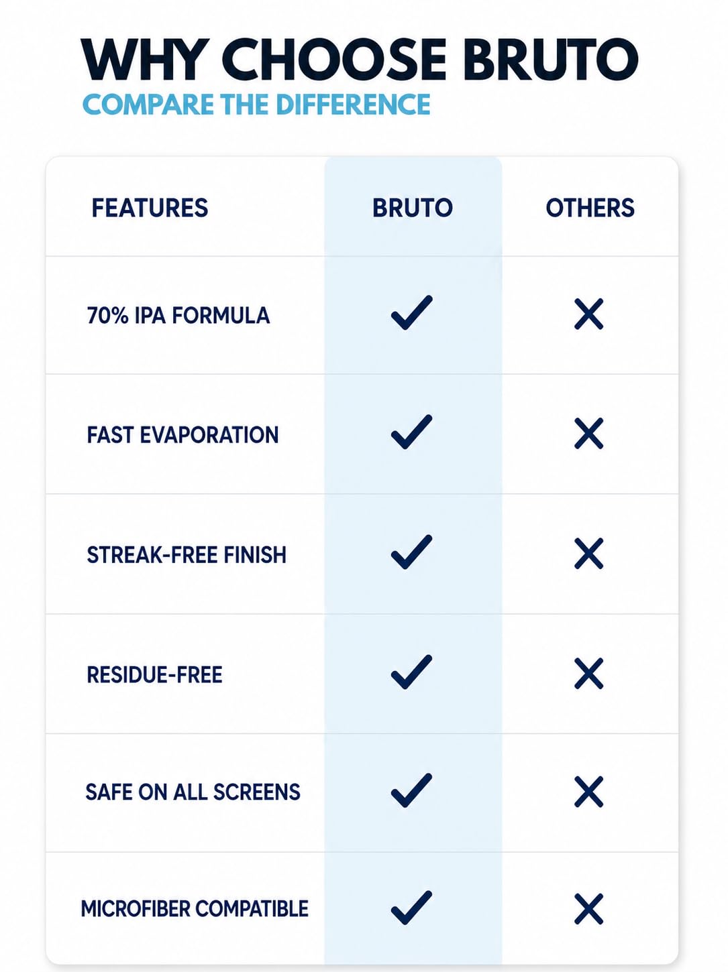Click the Why Choose Bruto heading
Viewport: 728px width, 972px height.
(360, 60)
